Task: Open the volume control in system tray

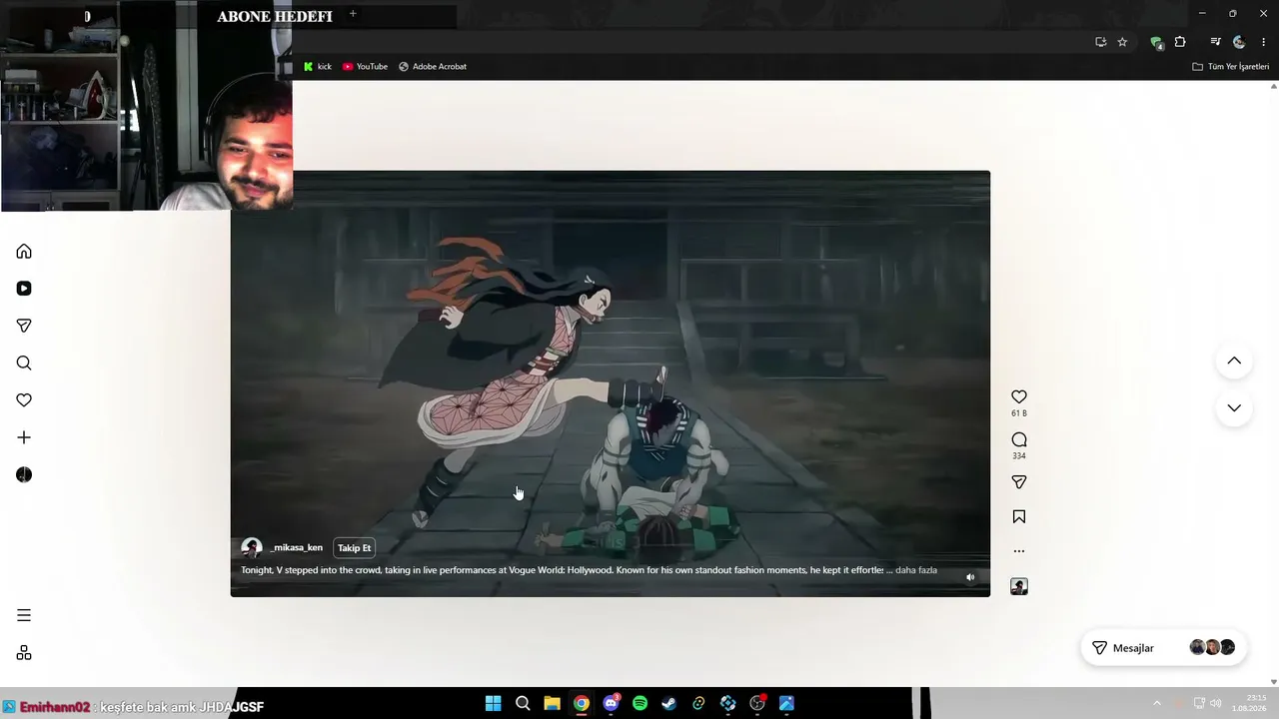Action: click(x=1215, y=703)
